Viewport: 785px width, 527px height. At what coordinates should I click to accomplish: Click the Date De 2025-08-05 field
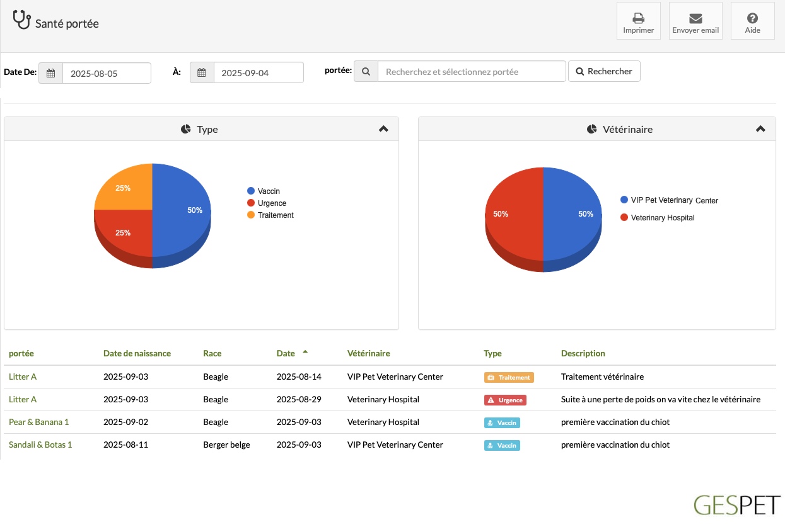pyautogui.click(x=107, y=73)
